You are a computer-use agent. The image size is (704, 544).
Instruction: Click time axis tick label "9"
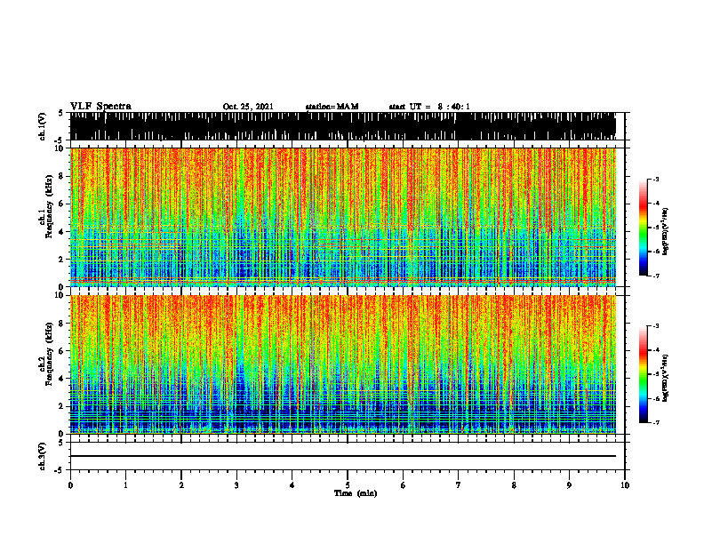[x=569, y=485]
